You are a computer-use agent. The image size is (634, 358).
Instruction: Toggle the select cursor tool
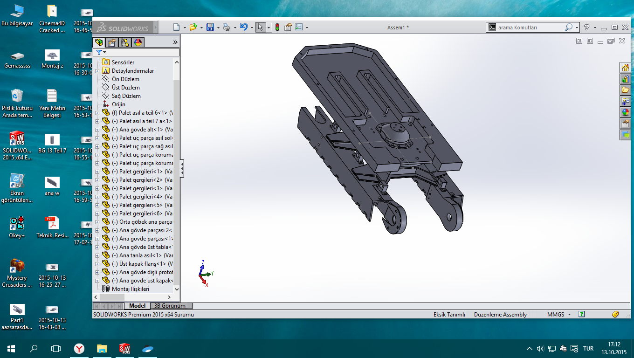(x=261, y=27)
